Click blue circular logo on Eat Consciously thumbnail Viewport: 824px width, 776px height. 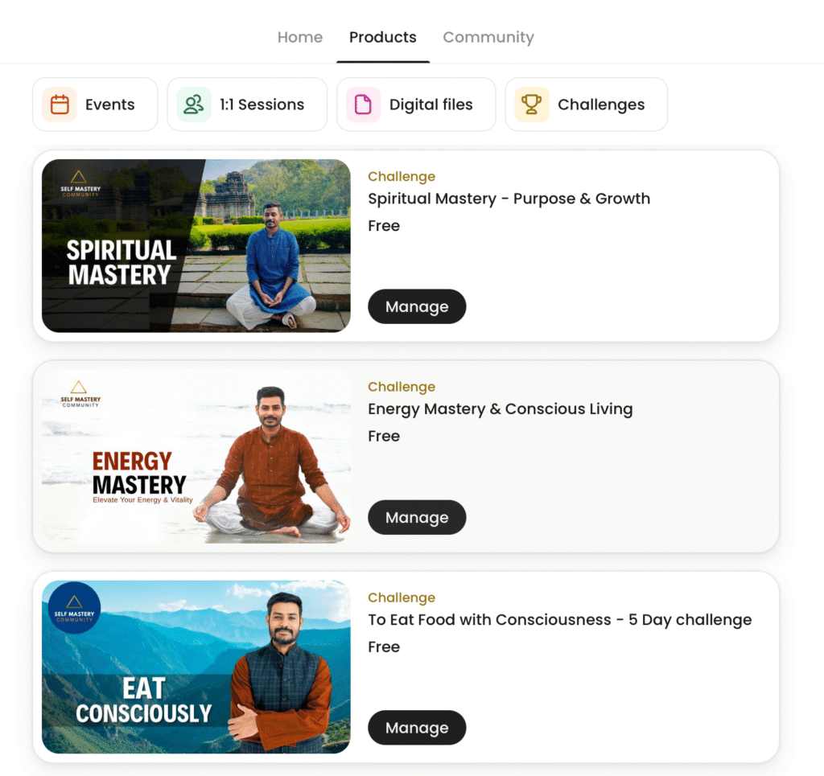74,608
